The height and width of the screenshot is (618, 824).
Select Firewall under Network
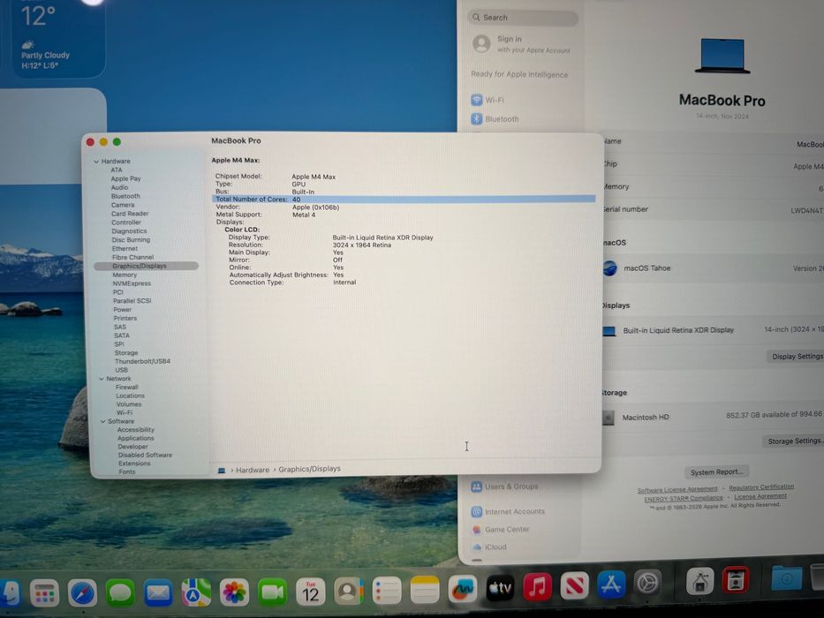point(127,387)
